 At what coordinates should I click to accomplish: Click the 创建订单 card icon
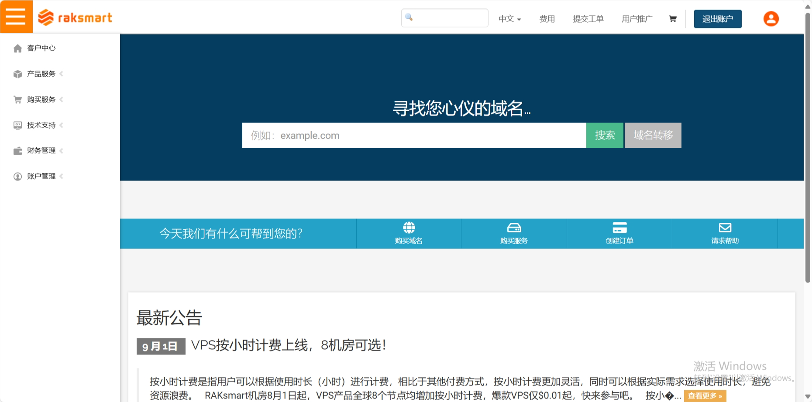click(619, 228)
